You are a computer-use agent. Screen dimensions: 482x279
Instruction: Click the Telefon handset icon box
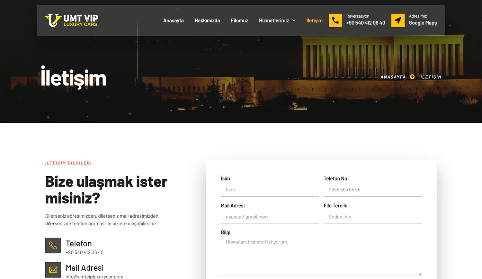(x=53, y=246)
